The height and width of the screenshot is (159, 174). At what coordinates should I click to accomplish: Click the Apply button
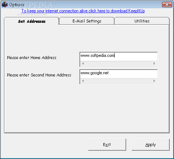(x=150, y=145)
